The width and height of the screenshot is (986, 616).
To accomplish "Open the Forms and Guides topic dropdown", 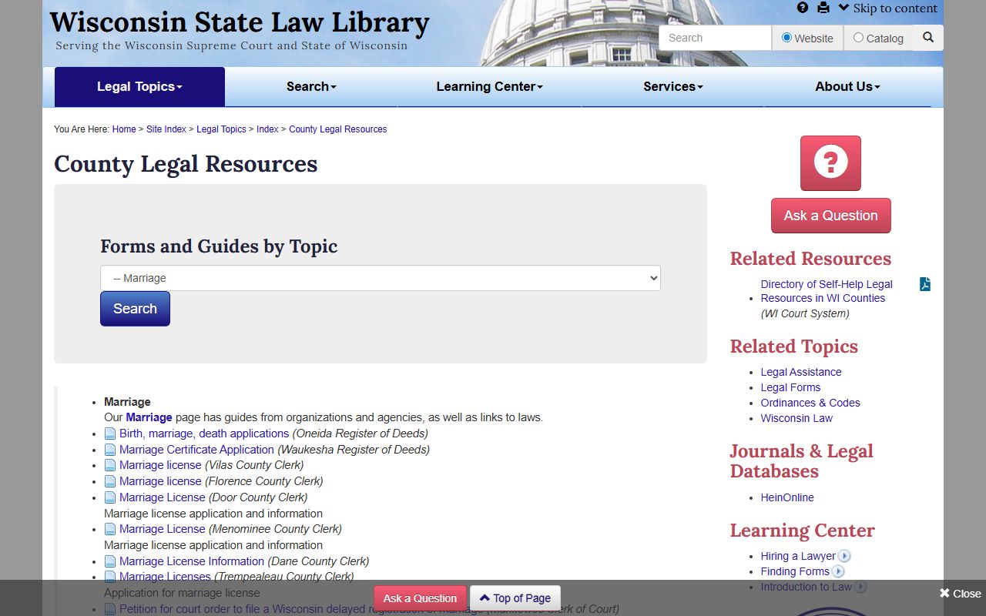I will click(381, 278).
